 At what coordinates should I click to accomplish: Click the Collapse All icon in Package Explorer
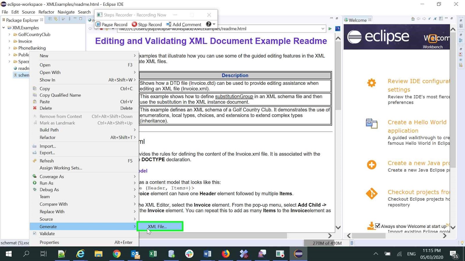point(50,19)
